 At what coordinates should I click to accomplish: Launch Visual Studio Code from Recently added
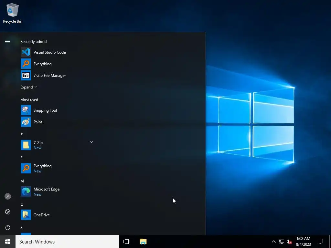click(57, 52)
